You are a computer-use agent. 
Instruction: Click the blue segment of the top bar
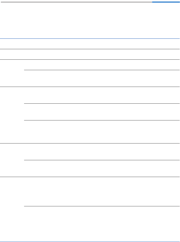[166, 2]
